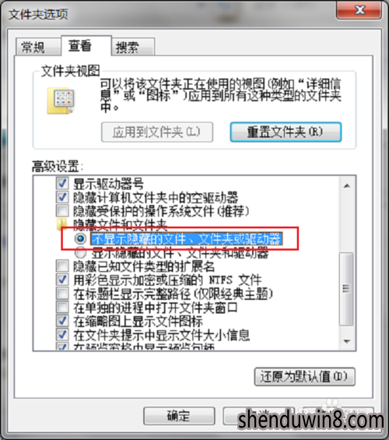389x440 pixels.
Task: Select 显示隐藏的文件、文件夹和驱动器 radio button
Action: (80, 253)
